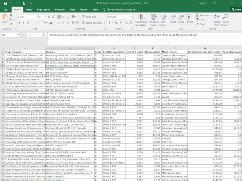Click the Name Box showing B5
This screenshot has width=242, height=181.
tap(11, 35)
